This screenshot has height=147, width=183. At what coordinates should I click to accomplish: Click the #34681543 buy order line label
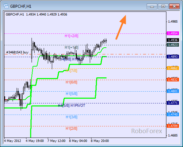point(17,52)
